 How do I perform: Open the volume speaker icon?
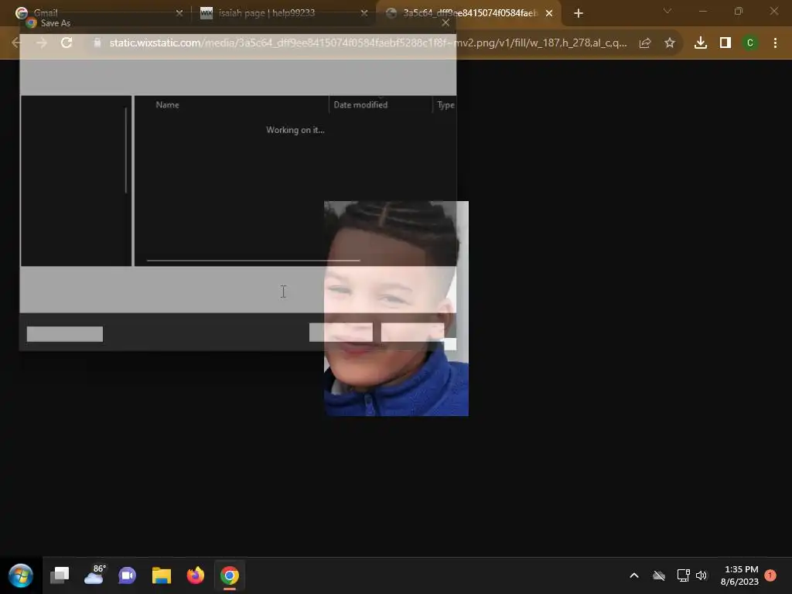click(x=701, y=575)
